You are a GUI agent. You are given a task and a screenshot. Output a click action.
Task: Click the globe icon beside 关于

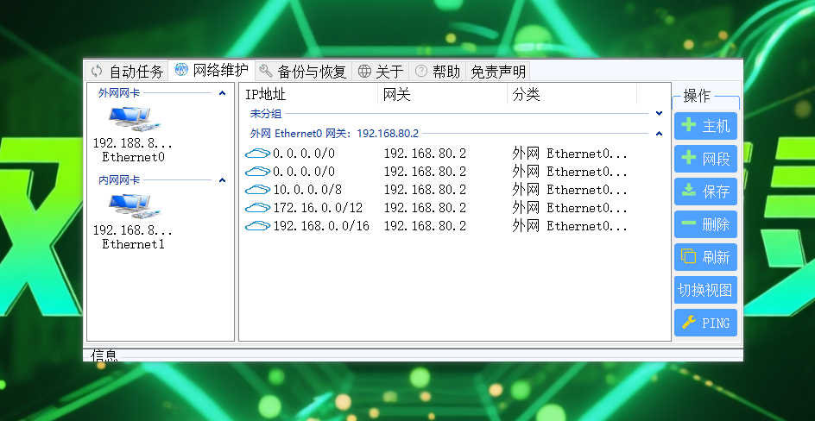tap(365, 71)
